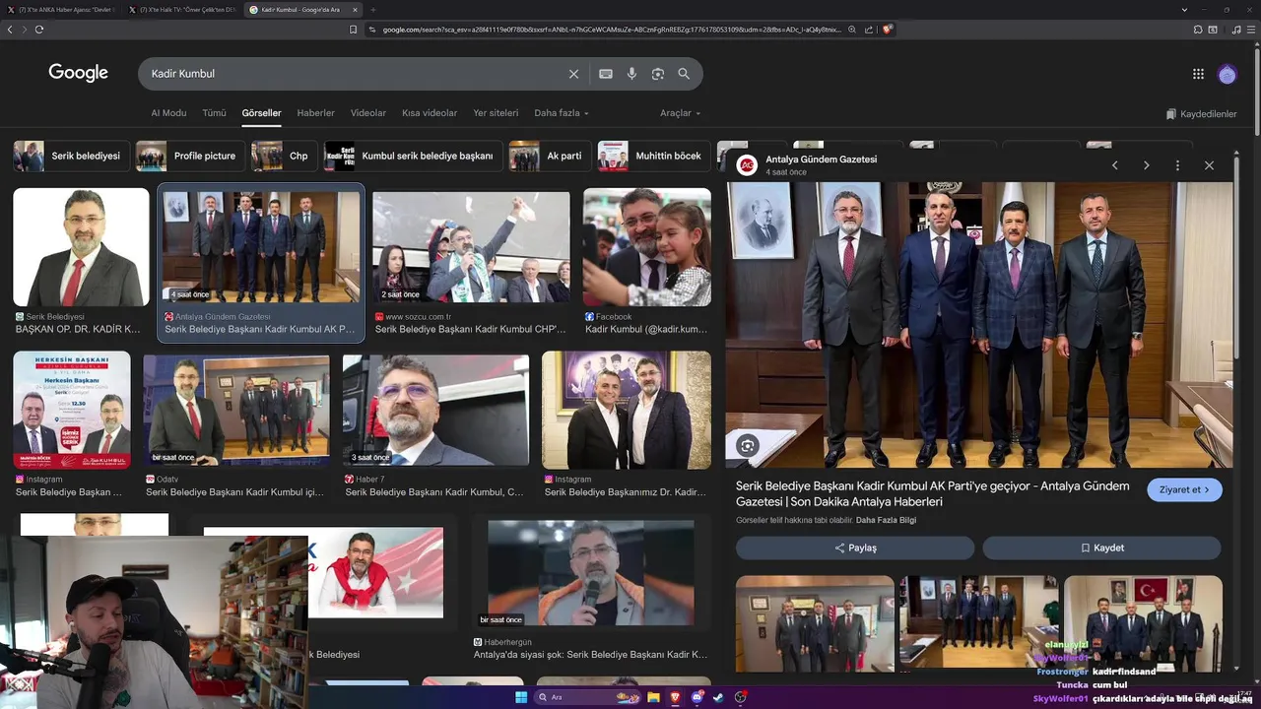The width and height of the screenshot is (1261, 709).
Task: Open the preview article title link
Action: 933,494
